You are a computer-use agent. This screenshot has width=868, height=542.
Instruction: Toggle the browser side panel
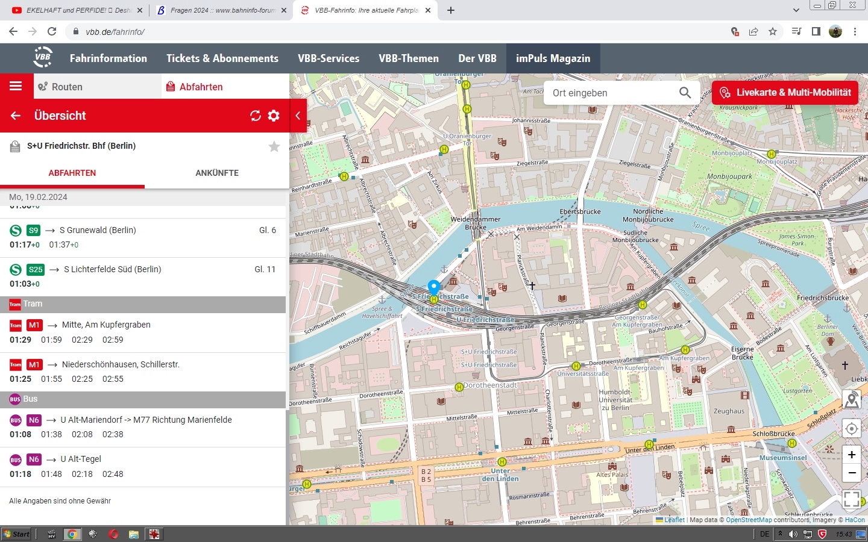[x=816, y=31]
